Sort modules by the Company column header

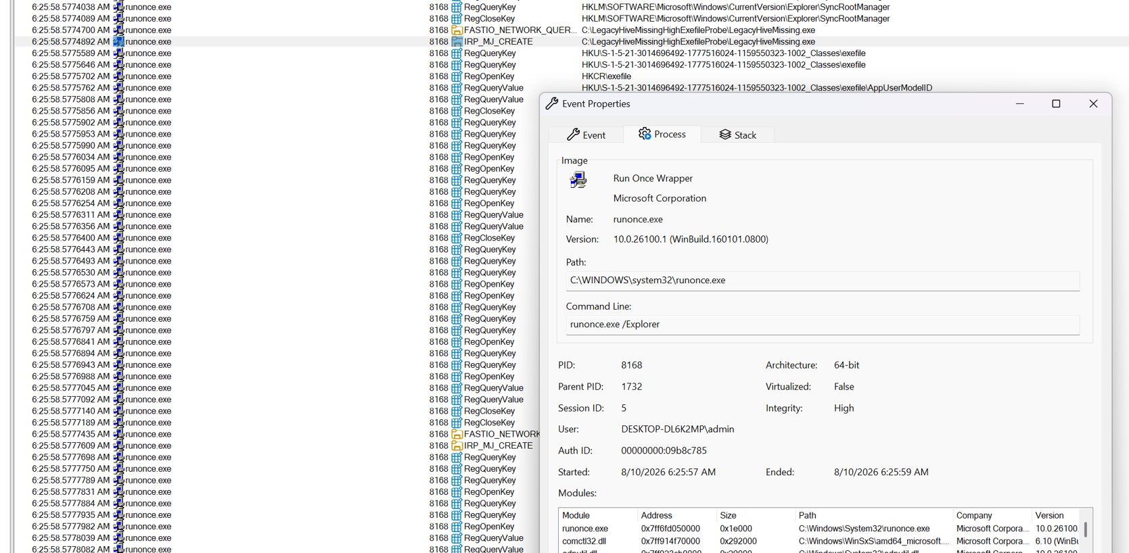992,515
